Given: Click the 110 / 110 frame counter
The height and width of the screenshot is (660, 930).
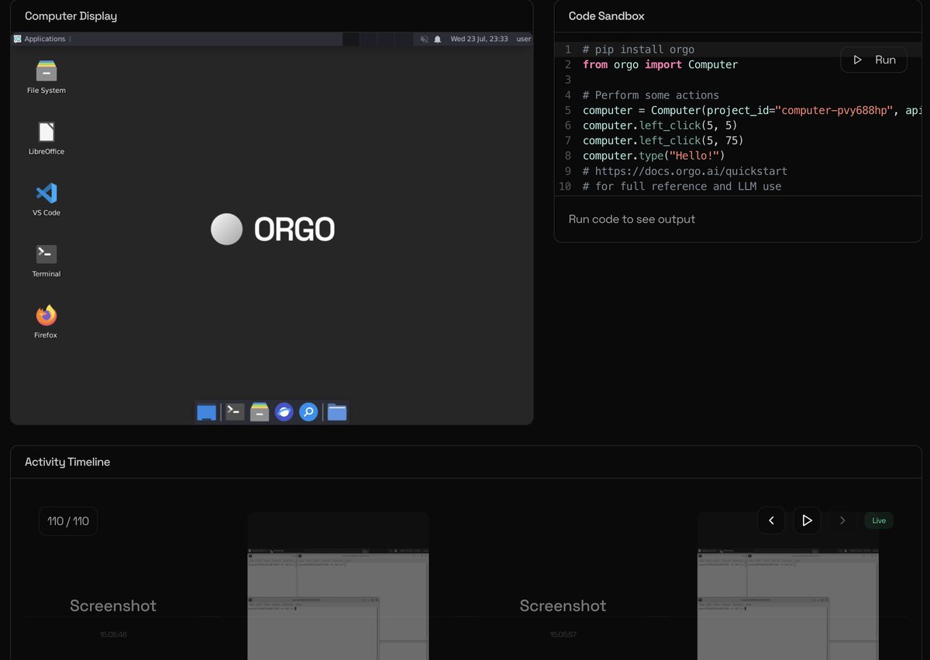Looking at the screenshot, I should (x=68, y=521).
